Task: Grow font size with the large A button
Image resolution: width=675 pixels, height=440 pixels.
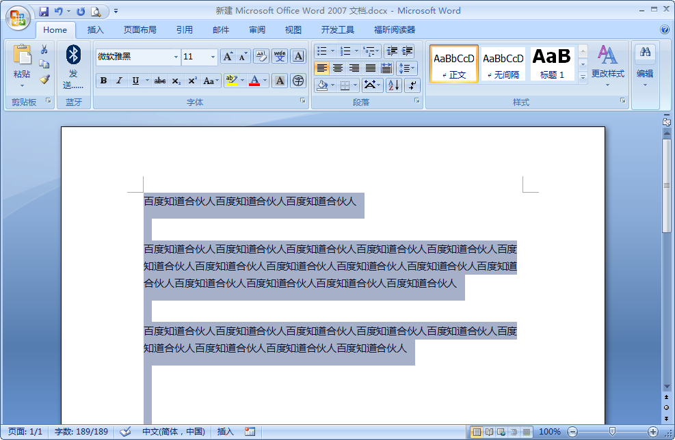Action: click(227, 56)
